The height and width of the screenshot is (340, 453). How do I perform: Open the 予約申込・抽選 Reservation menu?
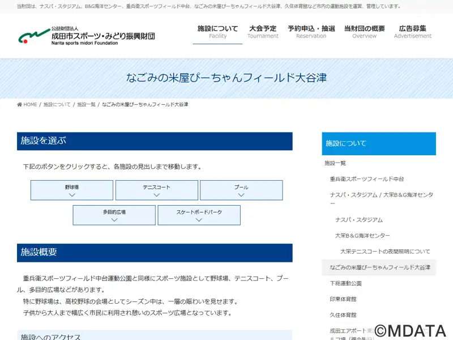311,32
